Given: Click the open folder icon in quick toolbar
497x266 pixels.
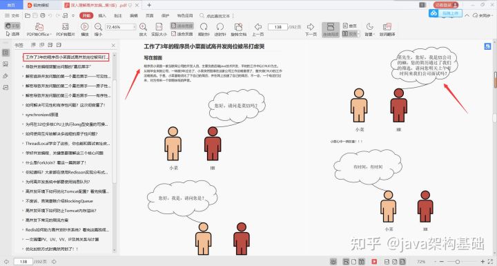Looking at the screenshot, I should (x=28, y=16).
